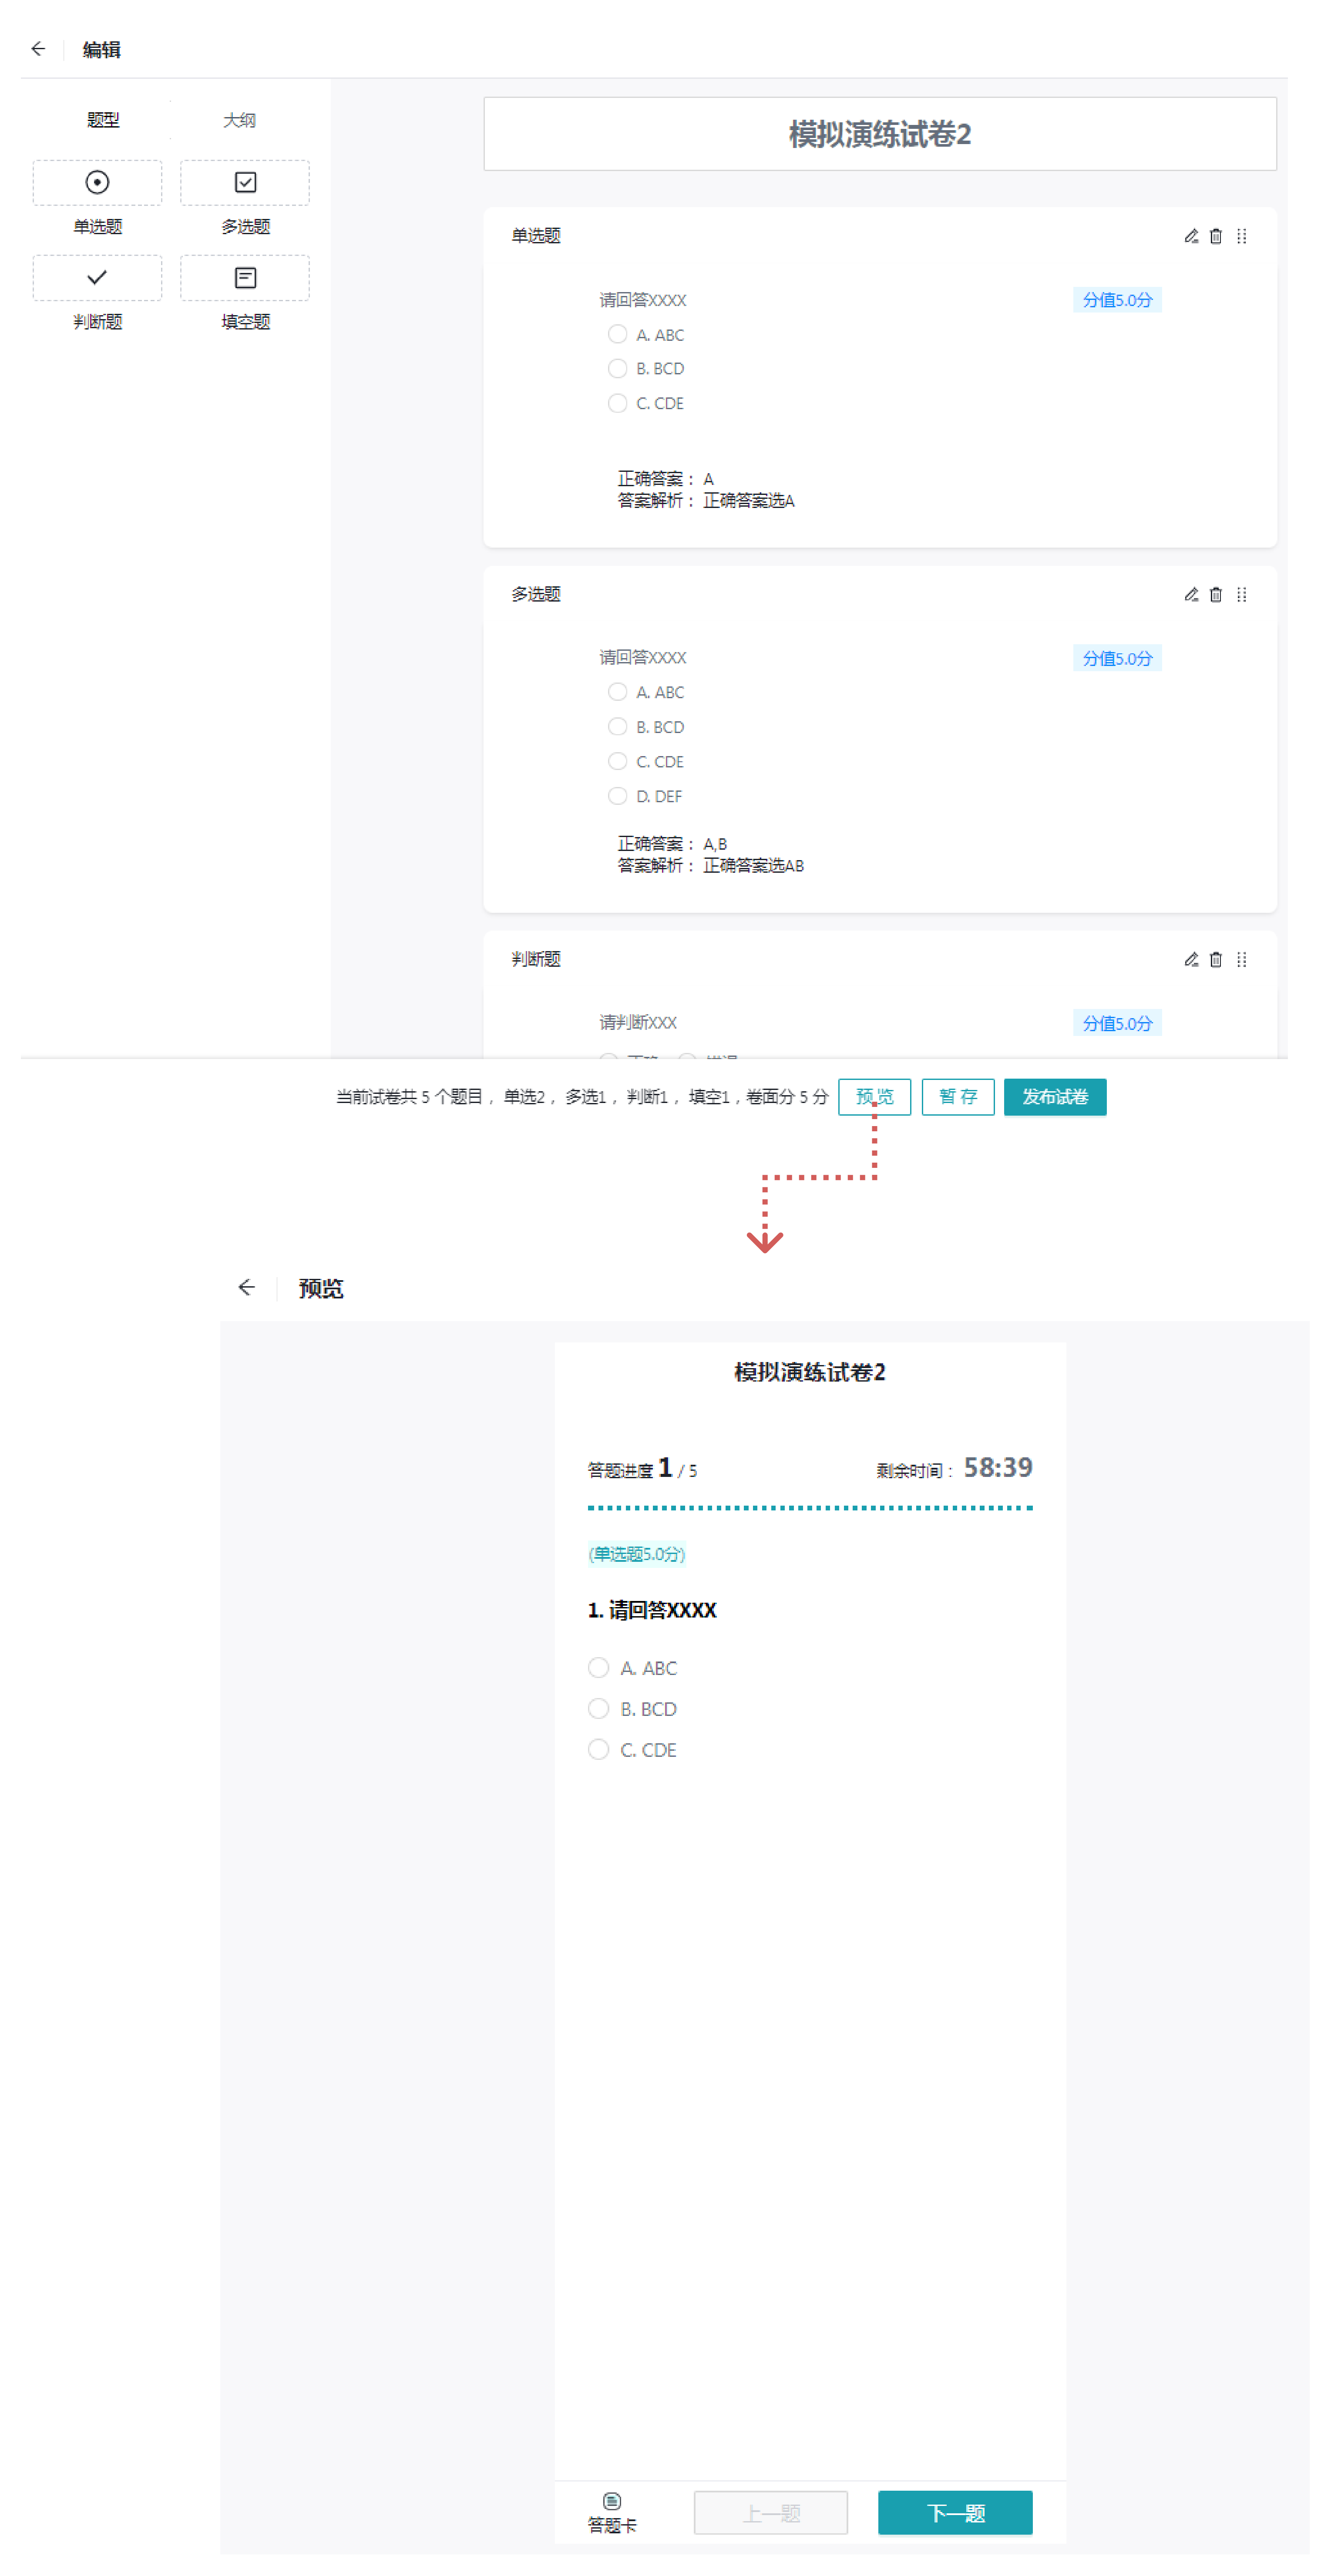Click the back arrow beside 编辑
The width and height of the screenshot is (1331, 2576).
click(38, 49)
